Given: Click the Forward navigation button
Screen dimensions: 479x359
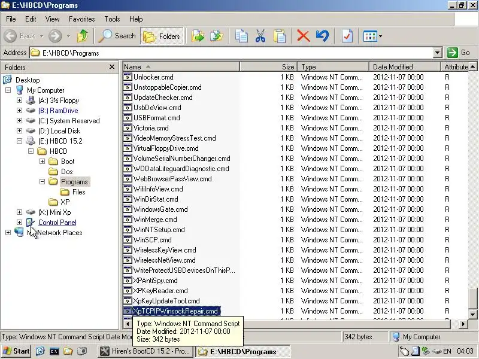Looking at the screenshot, I should (55, 36).
